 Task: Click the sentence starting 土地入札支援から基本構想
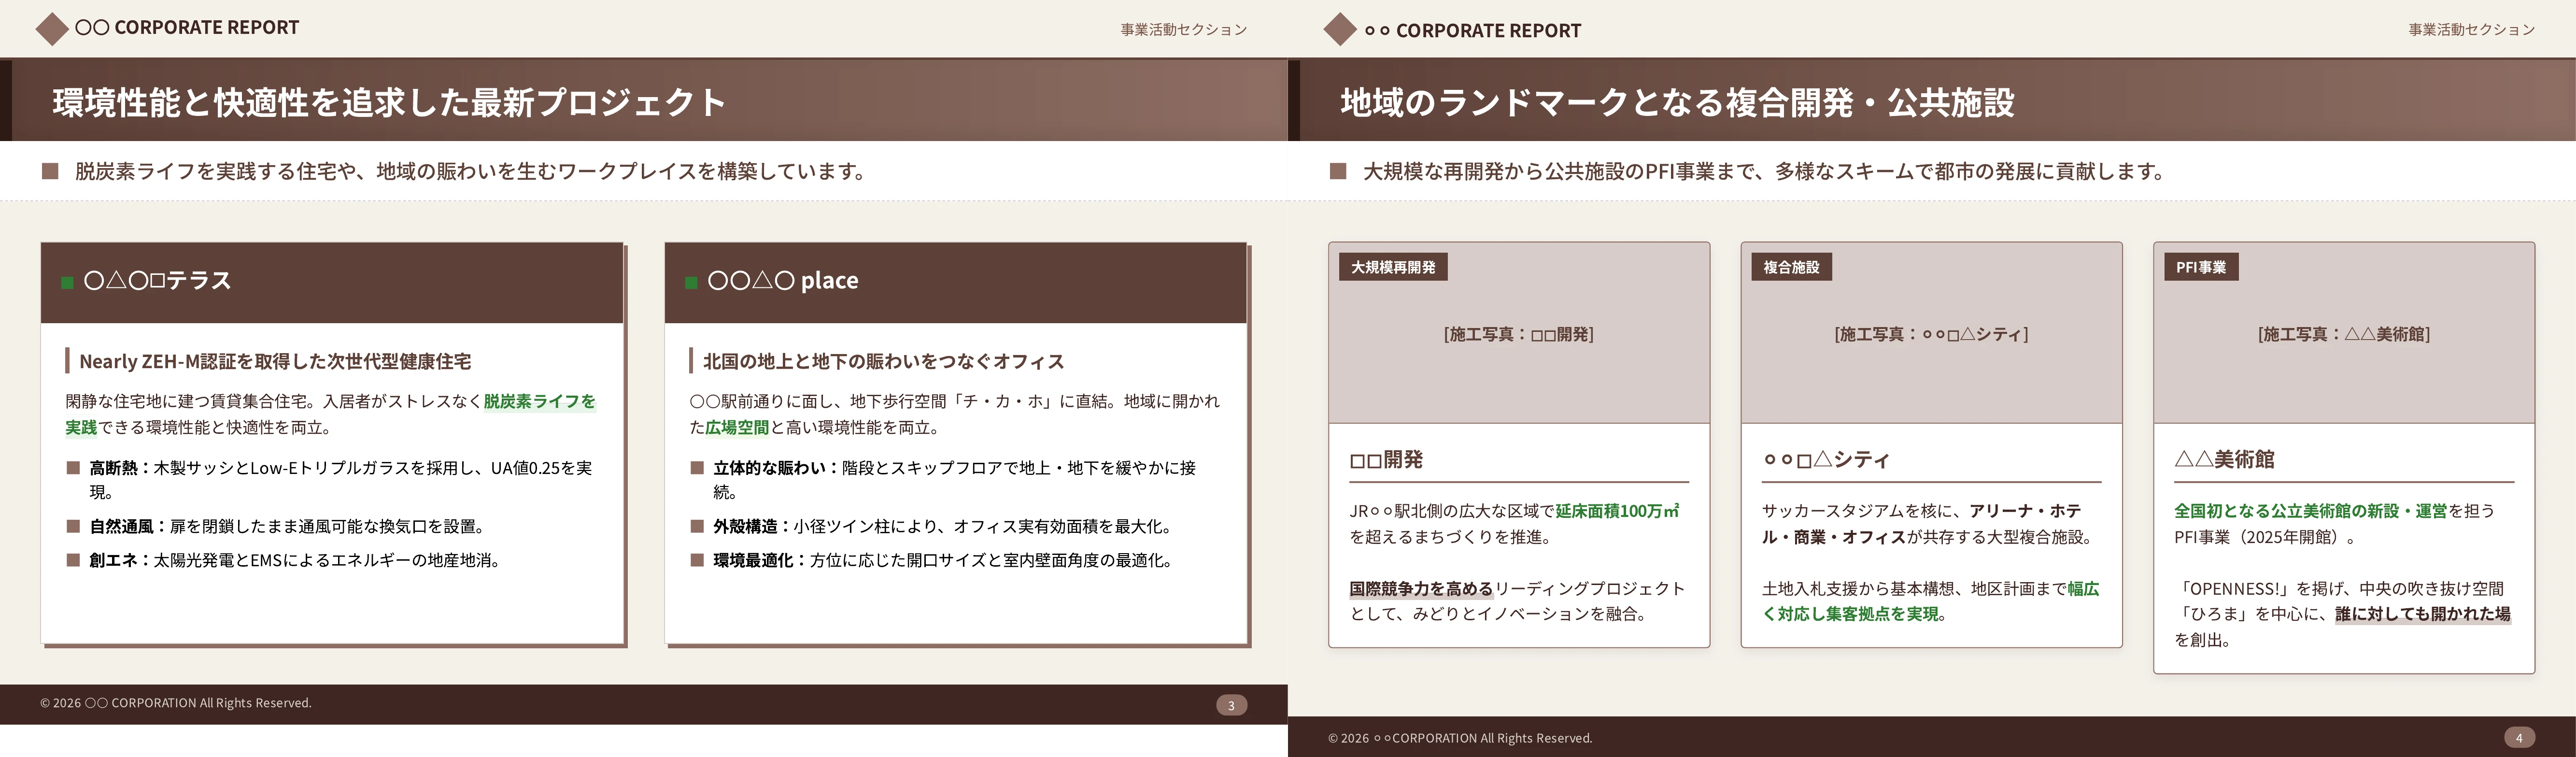(x=1931, y=602)
